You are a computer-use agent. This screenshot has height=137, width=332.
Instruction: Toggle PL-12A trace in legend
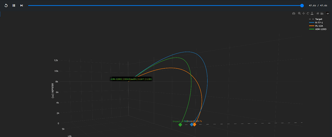[x=316, y=26]
